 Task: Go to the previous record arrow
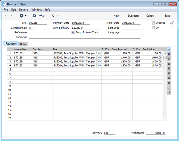[5, 15]
